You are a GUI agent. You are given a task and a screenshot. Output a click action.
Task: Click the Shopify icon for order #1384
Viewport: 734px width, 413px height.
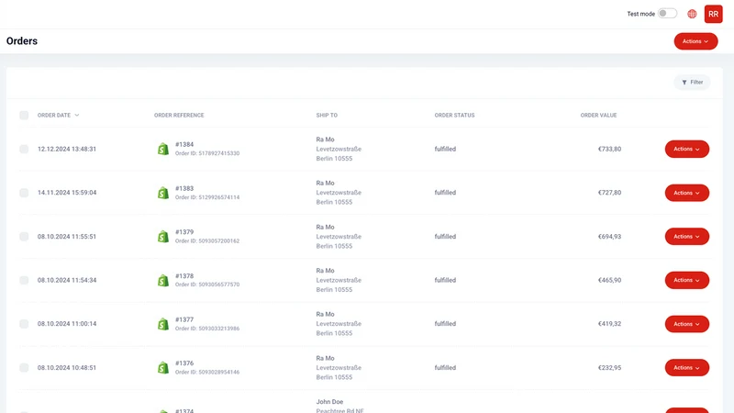(x=163, y=149)
